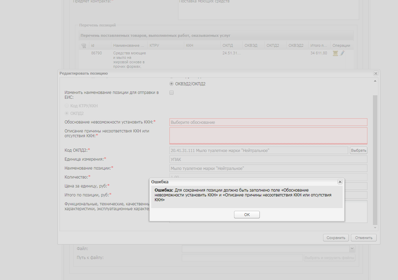Click the Сохранить button
This screenshot has height=280, width=398.
coord(336,238)
